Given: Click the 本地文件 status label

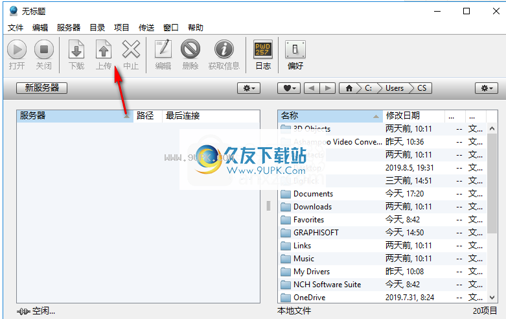Looking at the screenshot, I should point(294,311).
